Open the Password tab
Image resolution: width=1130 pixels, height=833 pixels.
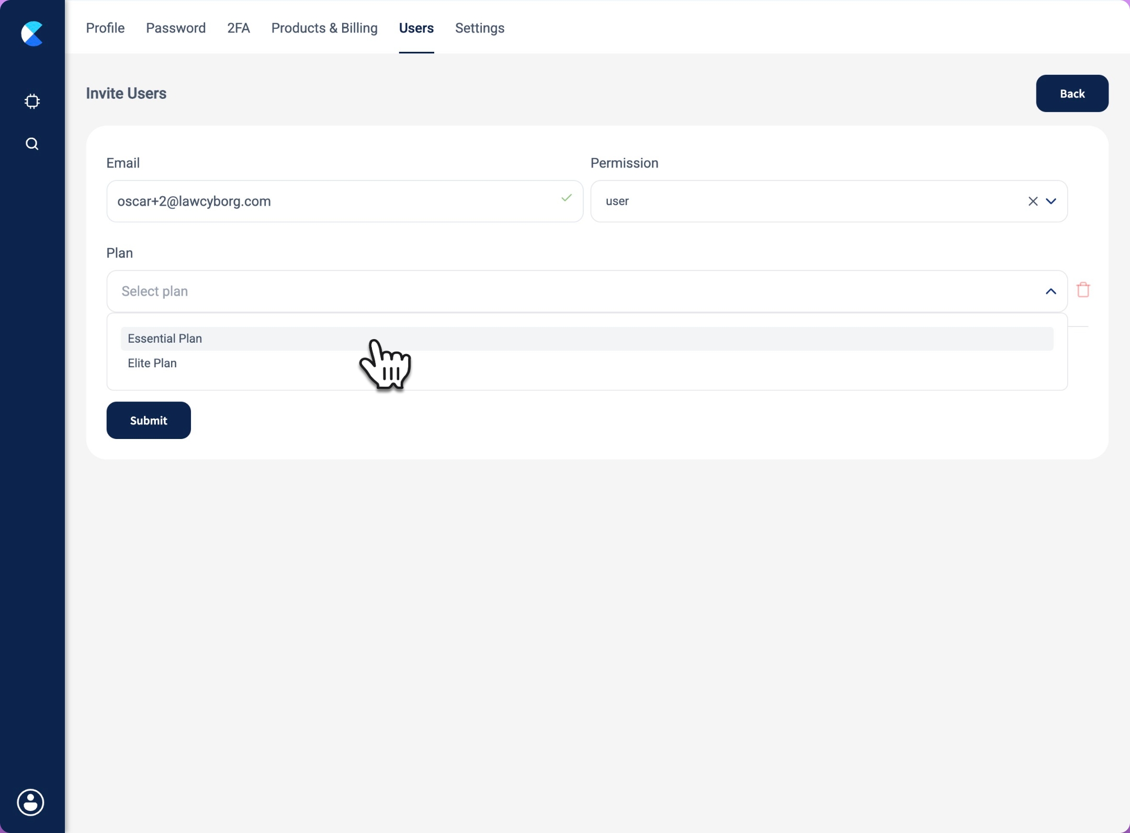point(176,28)
